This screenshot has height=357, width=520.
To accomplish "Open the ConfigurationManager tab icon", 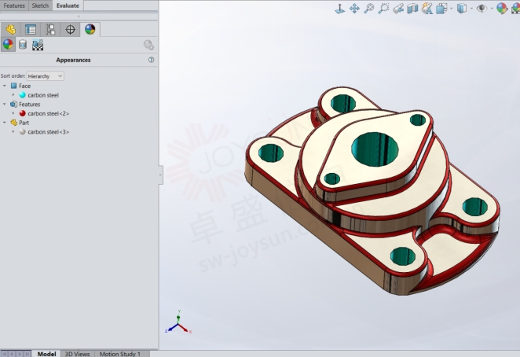I will click(51, 29).
